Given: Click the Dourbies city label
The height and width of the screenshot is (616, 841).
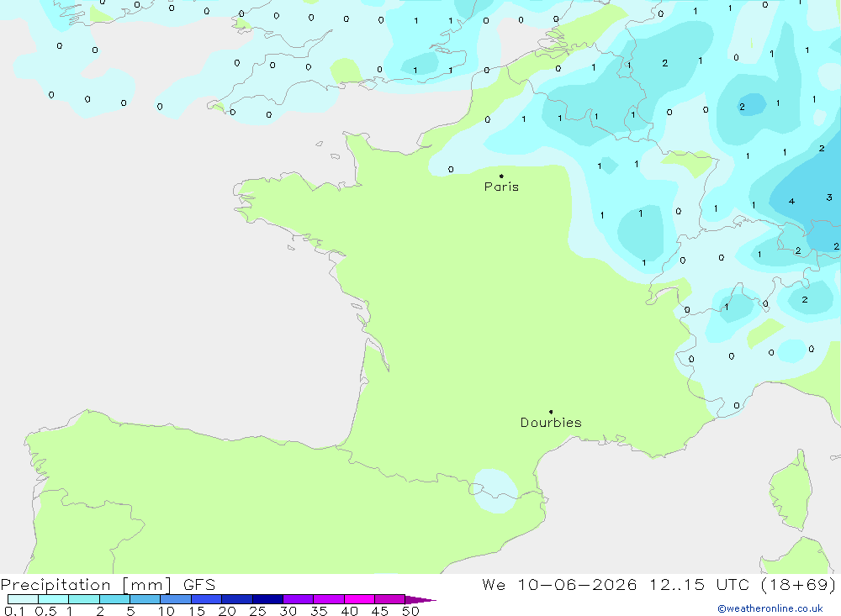Looking at the screenshot, I should 551,423.
